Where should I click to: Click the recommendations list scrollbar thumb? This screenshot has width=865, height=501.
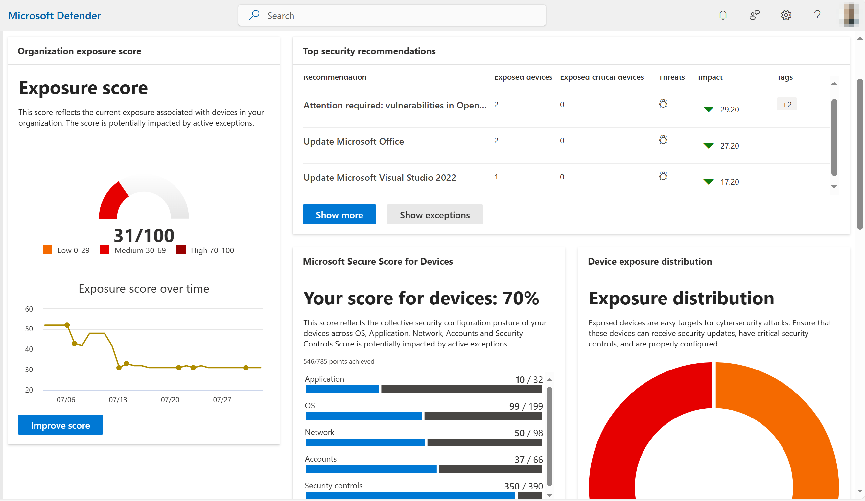click(834, 137)
